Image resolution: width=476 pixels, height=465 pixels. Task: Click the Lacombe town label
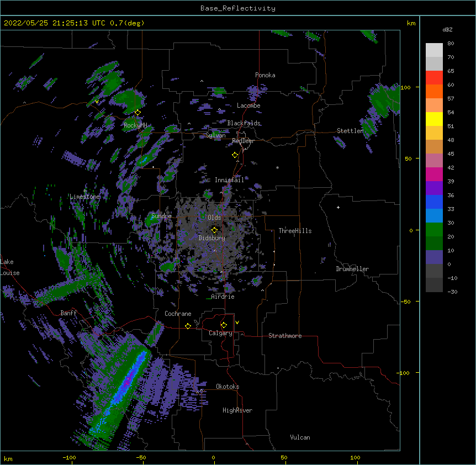pyautogui.click(x=248, y=105)
